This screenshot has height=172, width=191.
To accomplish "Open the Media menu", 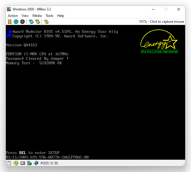I will click(x=37, y=16).
